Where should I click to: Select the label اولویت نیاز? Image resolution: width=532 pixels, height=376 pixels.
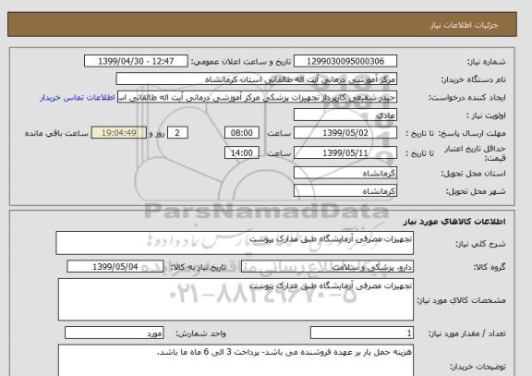click(x=486, y=115)
